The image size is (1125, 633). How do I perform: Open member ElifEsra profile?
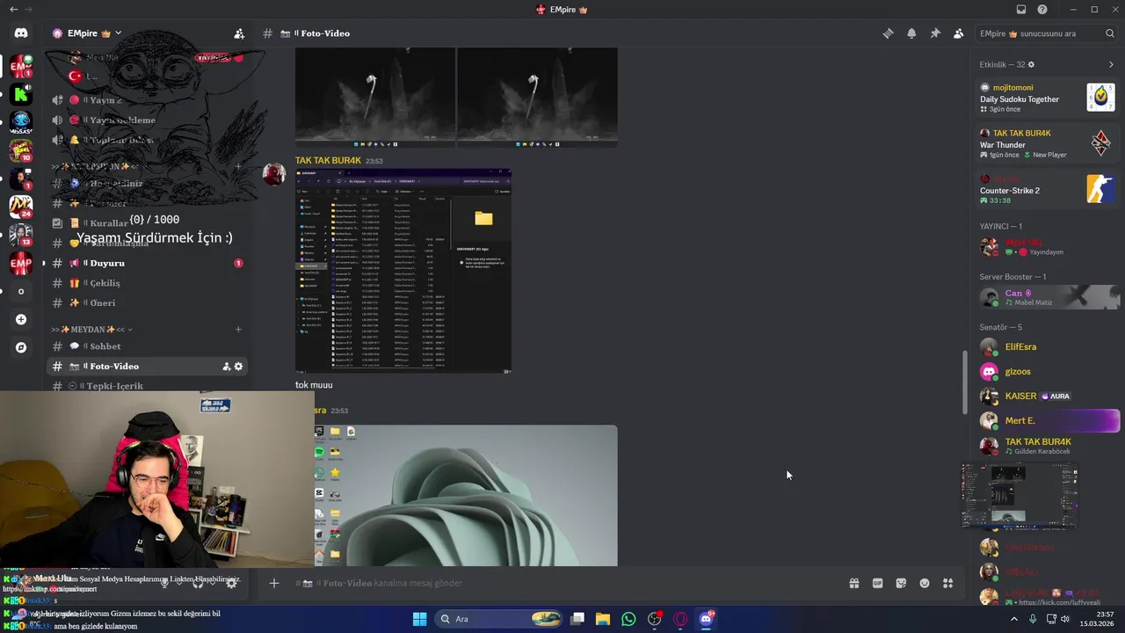(1047, 346)
